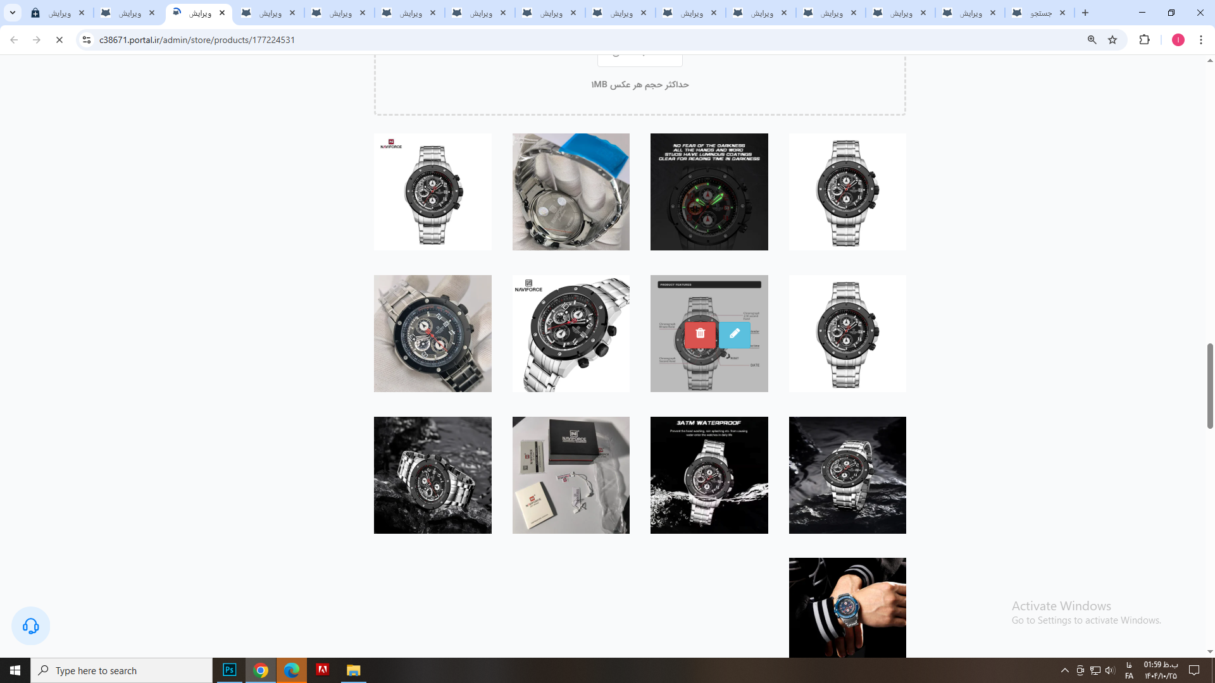Open a new browser tab
The image size is (1215, 683).
pyautogui.click(x=1085, y=13)
